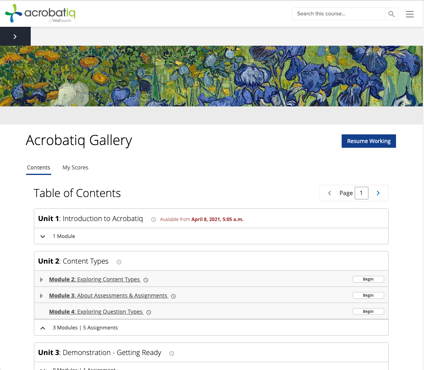This screenshot has width=424, height=370.
Task: Collapse the Unit 2 modules list
Action: (43, 327)
